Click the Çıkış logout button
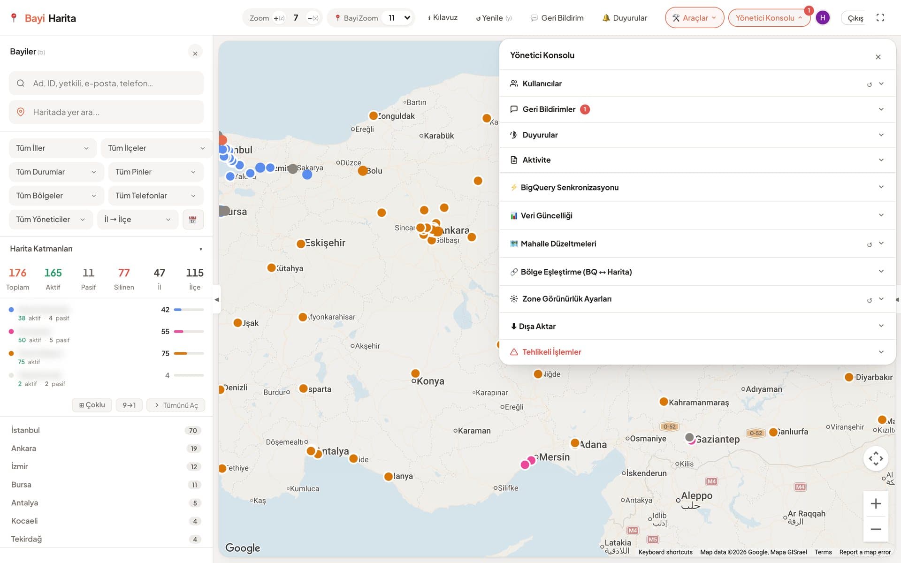 click(x=855, y=18)
